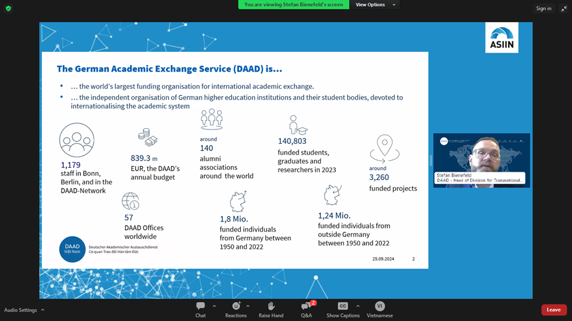572x321 pixels.
Task: Click the globe info icon above 57
Action: (130, 201)
